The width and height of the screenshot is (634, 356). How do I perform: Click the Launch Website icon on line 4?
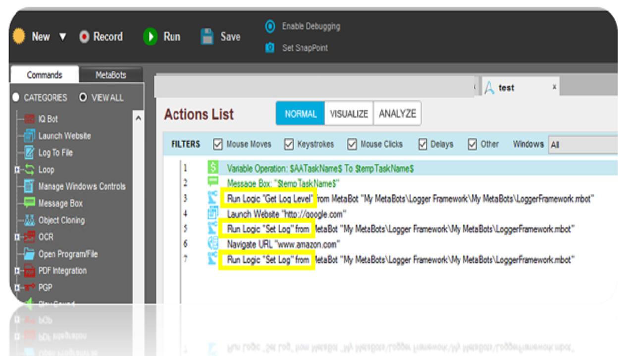(213, 214)
